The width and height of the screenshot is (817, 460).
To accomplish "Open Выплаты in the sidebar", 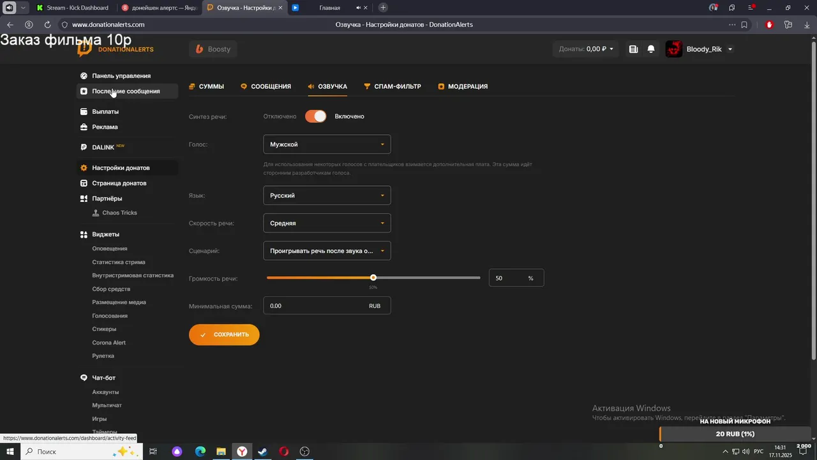I will pyautogui.click(x=105, y=112).
